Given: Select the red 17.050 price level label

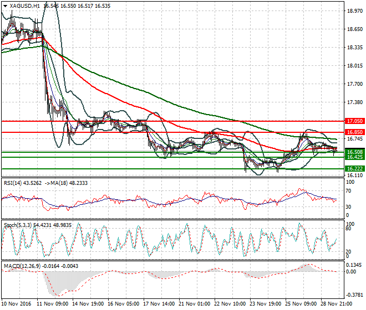Looking at the screenshot, I should 355,121.
